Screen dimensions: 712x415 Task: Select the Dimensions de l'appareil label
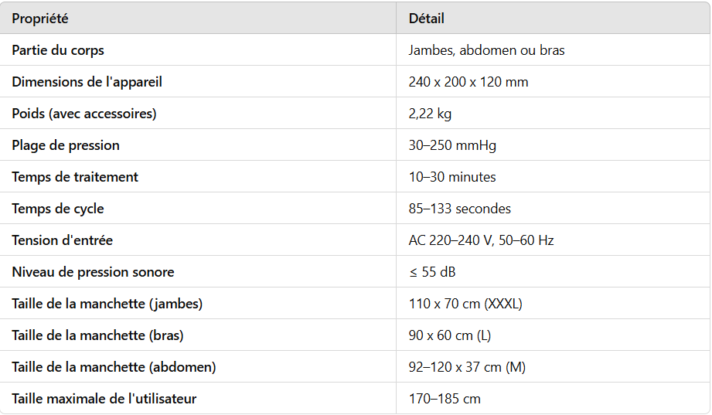(x=87, y=82)
